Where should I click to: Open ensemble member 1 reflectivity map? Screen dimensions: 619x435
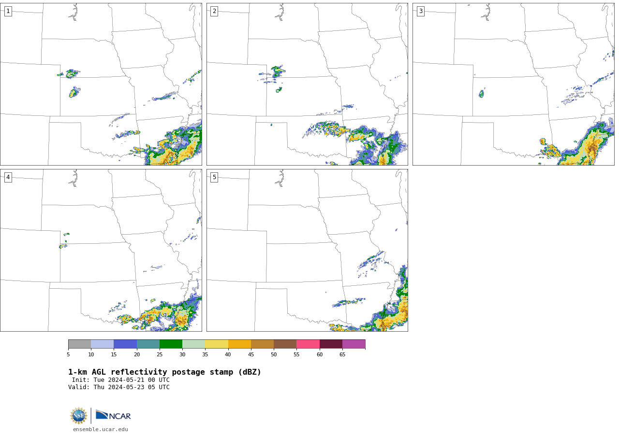coord(101,84)
